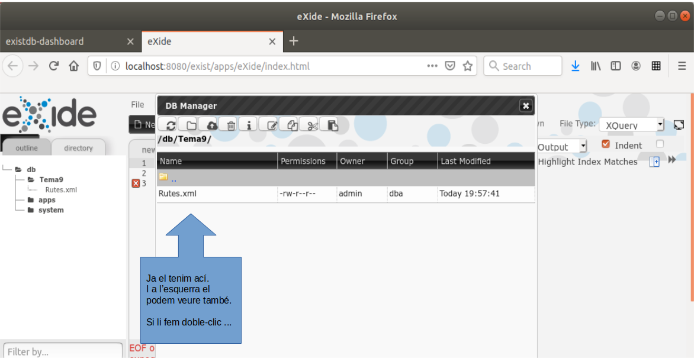Click the Paste clipboard icon
Viewport: 694px width, 358px height.
tap(332, 125)
